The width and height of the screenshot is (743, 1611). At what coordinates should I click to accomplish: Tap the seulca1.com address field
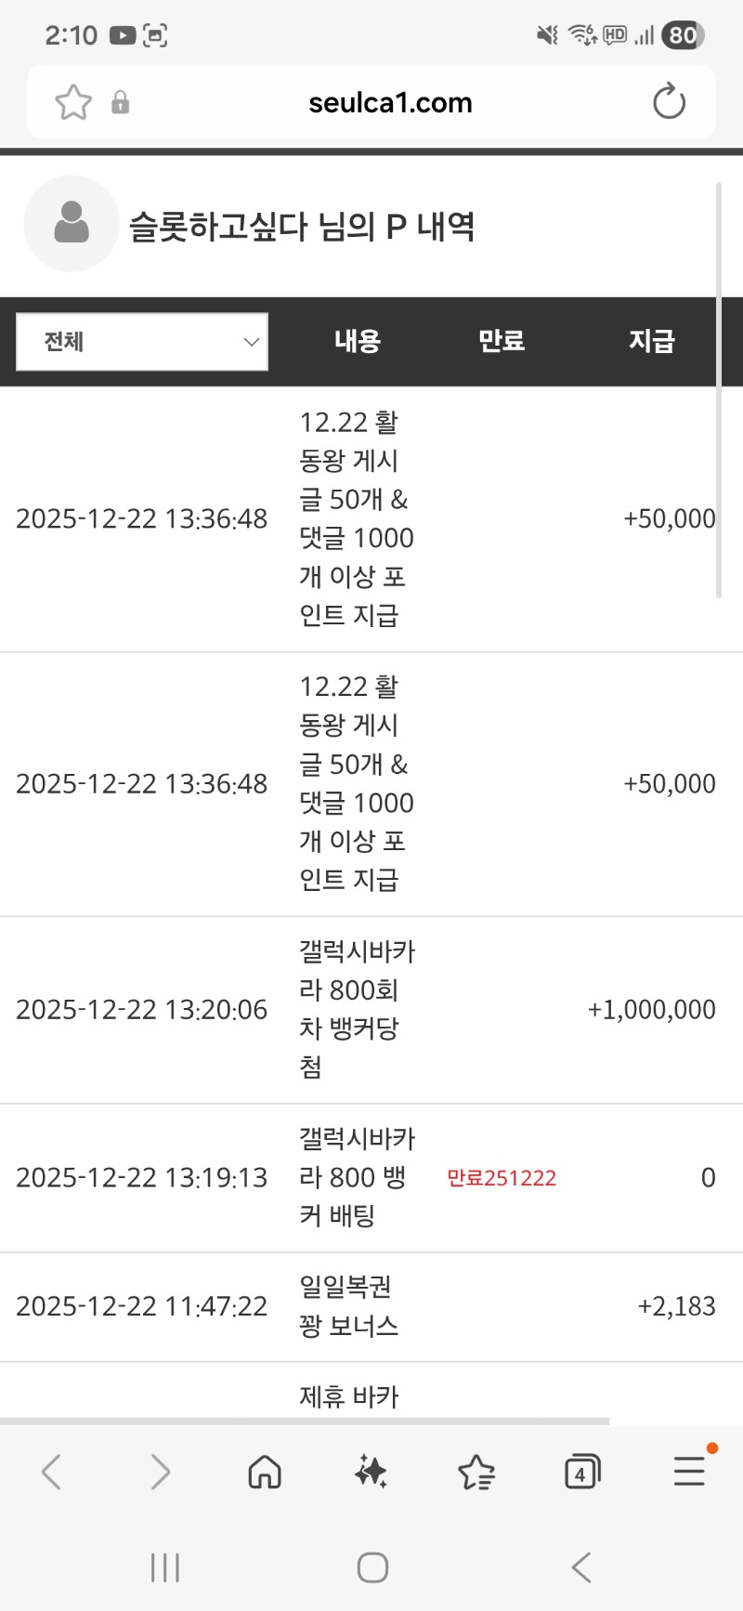(390, 102)
